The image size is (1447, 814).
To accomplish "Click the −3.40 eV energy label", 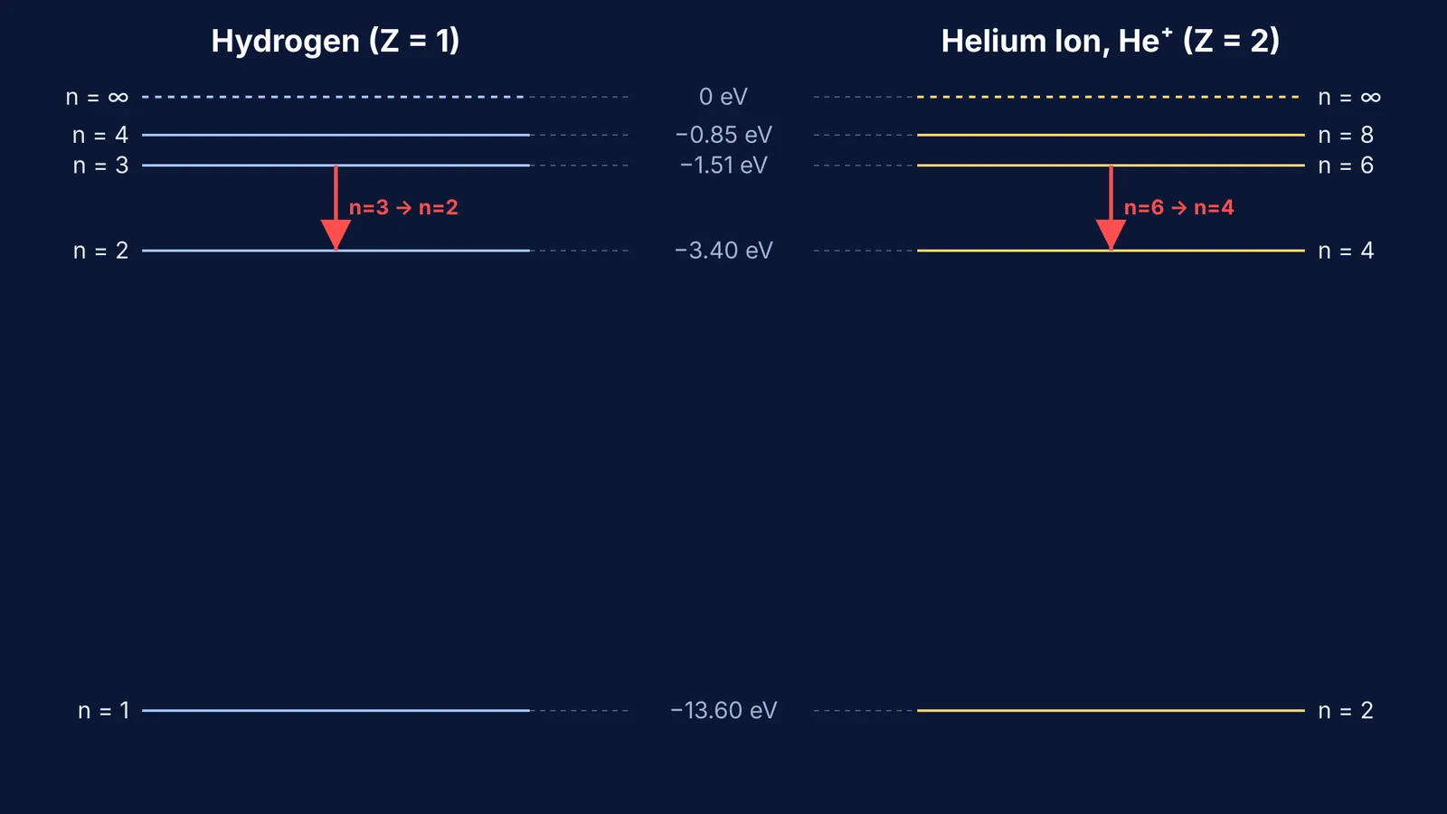I will coord(723,251).
